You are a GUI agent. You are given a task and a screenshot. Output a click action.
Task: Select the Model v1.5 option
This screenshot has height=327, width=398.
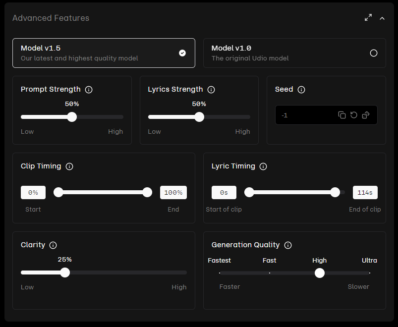pos(104,53)
